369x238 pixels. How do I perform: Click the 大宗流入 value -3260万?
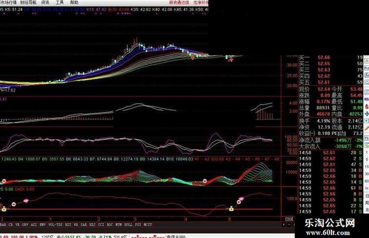click(343, 147)
